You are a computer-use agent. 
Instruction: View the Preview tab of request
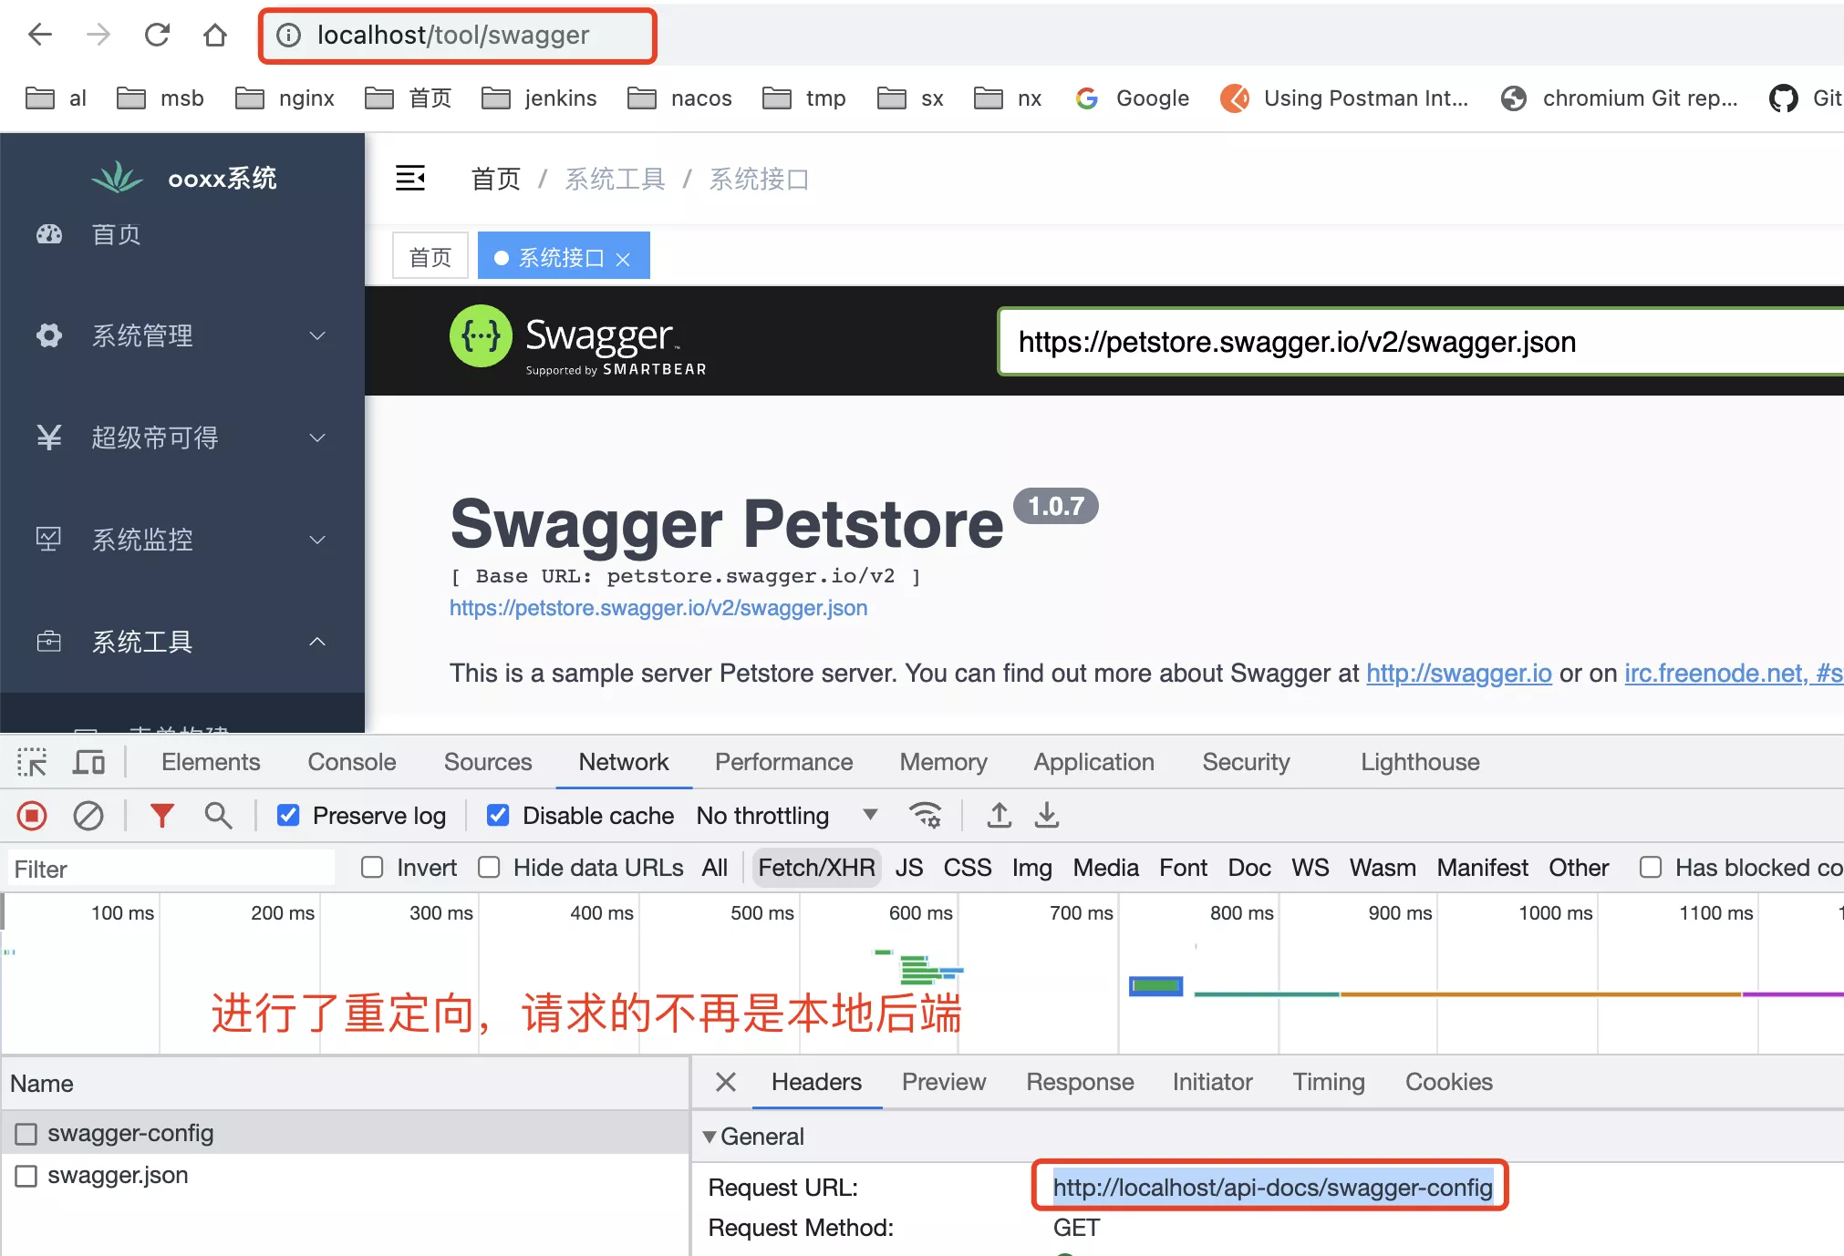(x=944, y=1082)
